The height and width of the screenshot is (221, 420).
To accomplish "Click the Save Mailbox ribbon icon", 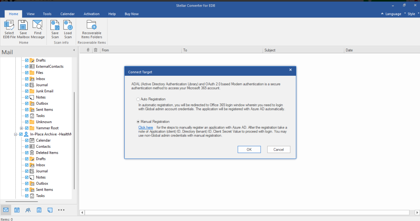I will 23,26.
